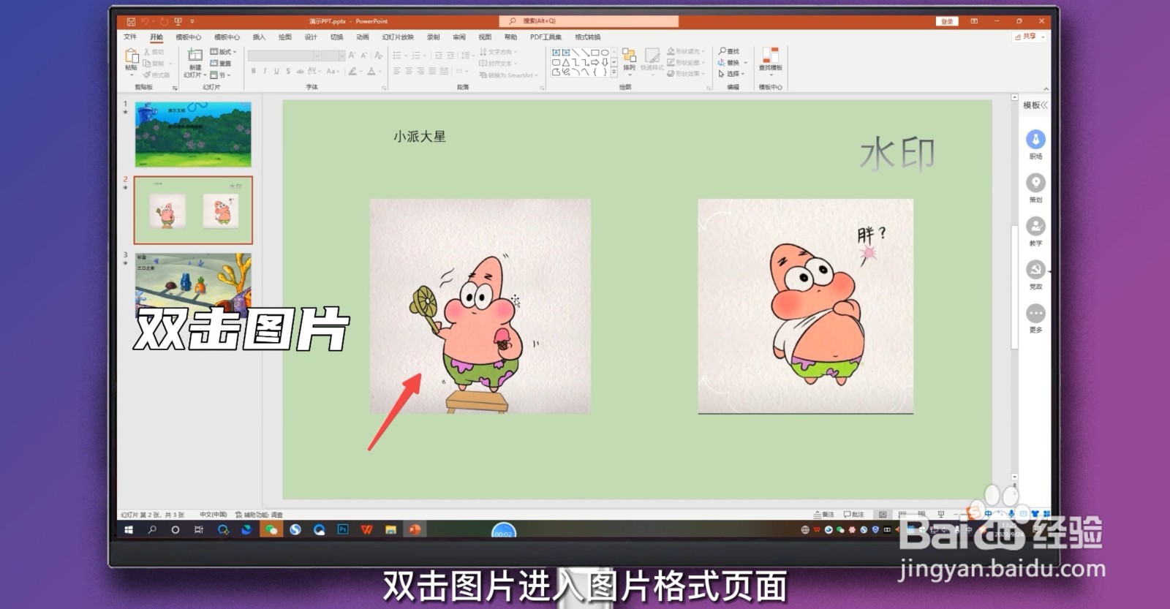Create a new slide with 新建幻灯片

(x=194, y=63)
